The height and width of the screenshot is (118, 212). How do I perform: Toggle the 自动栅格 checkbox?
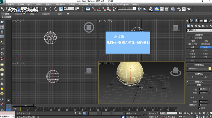(192, 38)
